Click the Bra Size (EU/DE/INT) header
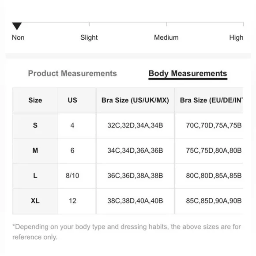This screenshot has width=256, height=256. click(211, 100)
